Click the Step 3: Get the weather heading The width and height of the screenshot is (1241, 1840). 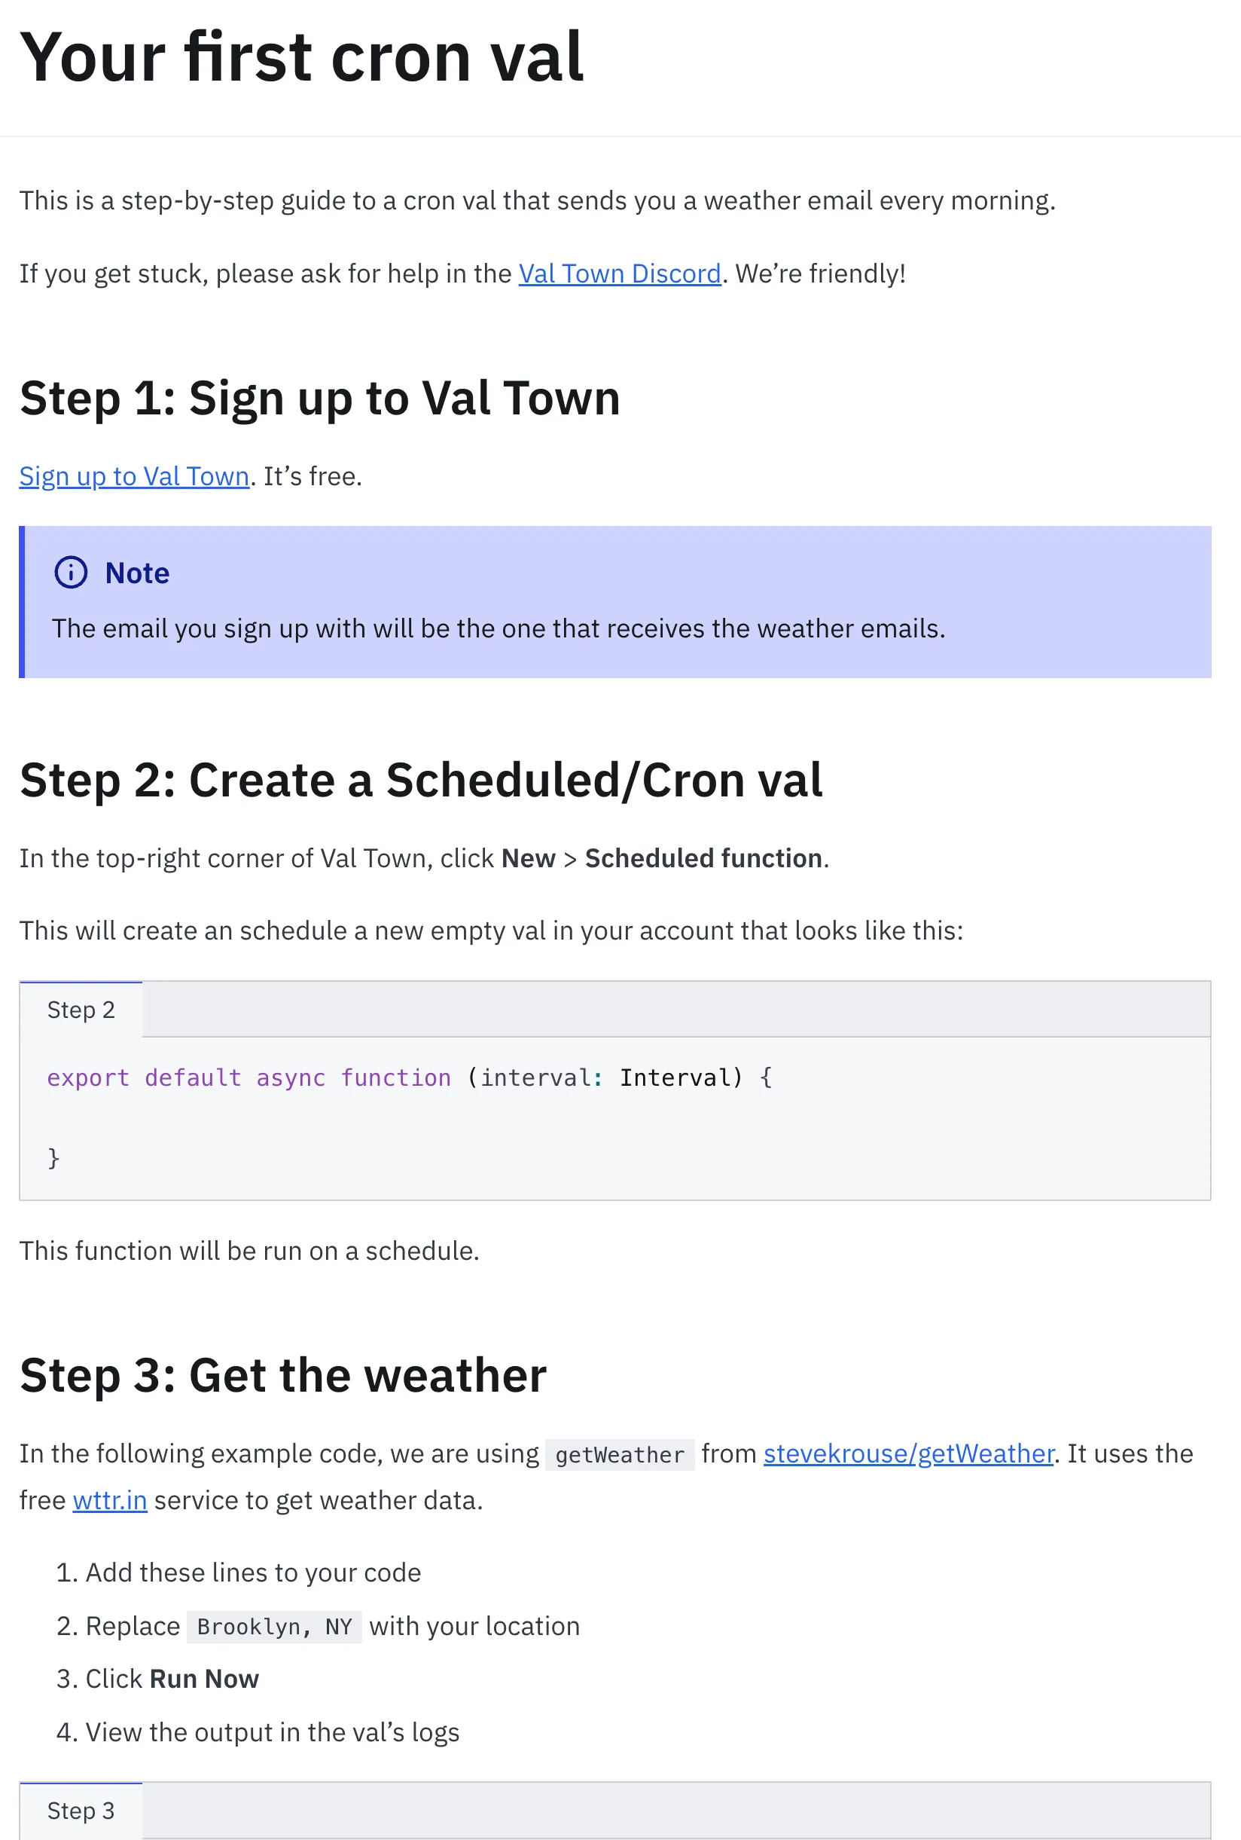(x=282, y=1375)
